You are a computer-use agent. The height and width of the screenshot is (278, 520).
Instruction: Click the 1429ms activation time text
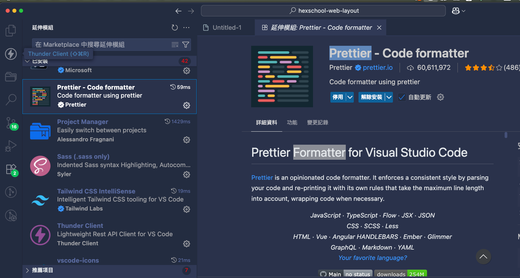tap(181, 122)
